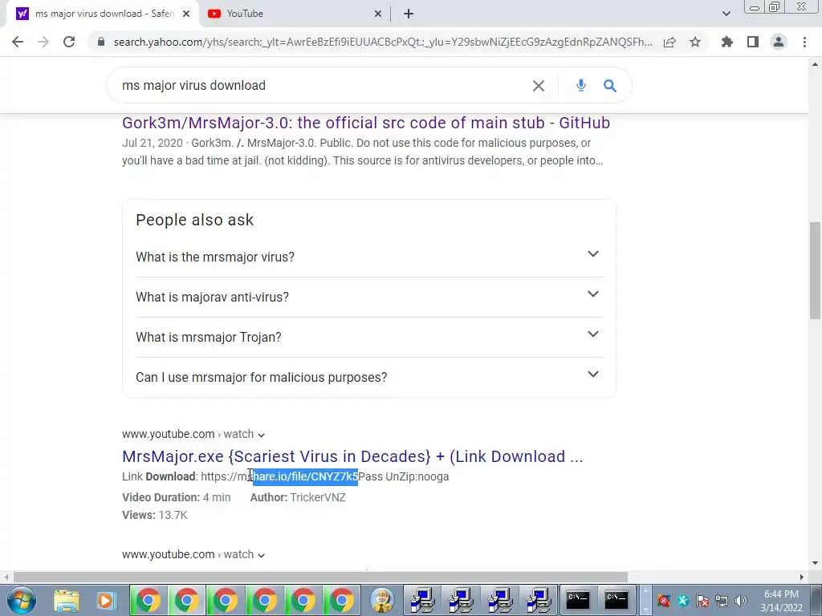The image size is (822, 616).
Task: Submit search with the magnifier icon
Action: pos(610,85)
